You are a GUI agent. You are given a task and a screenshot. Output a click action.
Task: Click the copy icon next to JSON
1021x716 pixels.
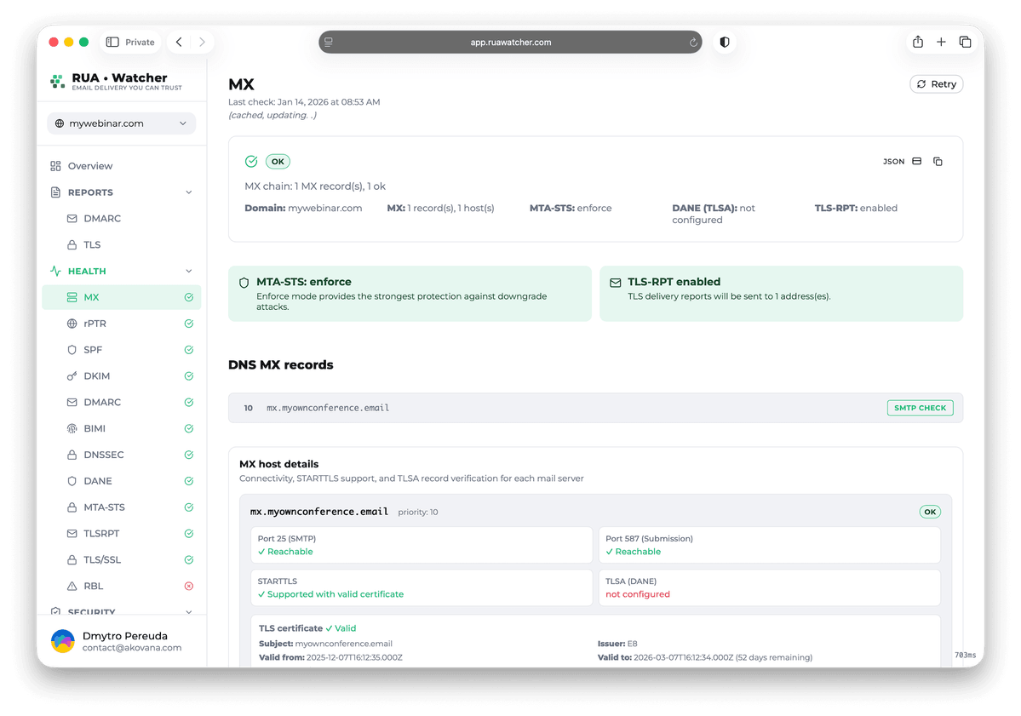(938, 161)
